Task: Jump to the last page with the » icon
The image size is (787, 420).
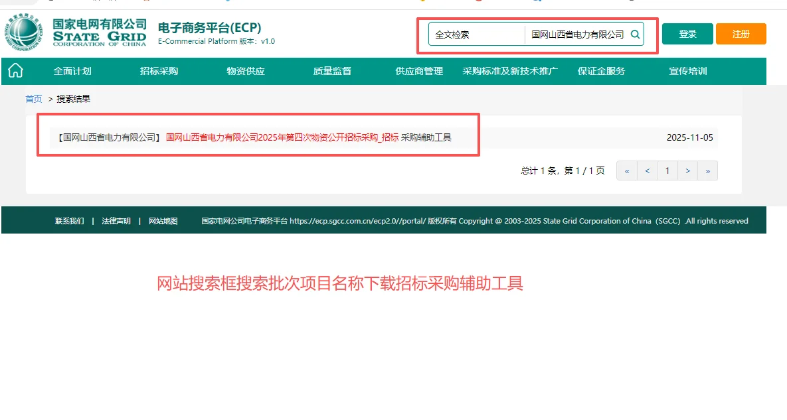Action: click(x=707, y=171)
